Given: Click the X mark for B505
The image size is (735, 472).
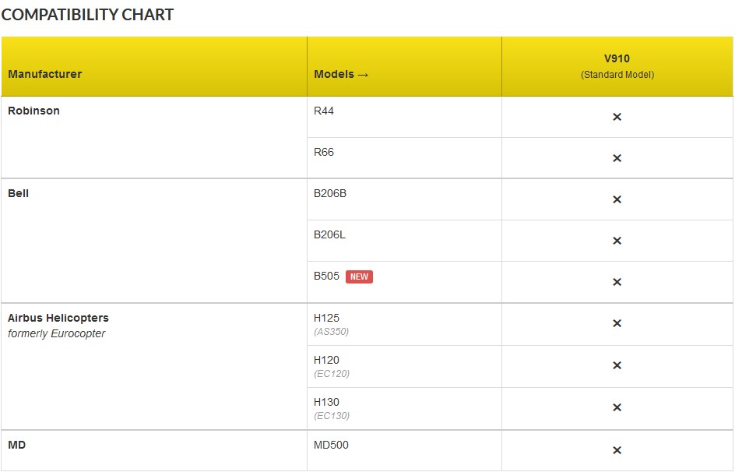Looking at the screenshot, I should (x=617, y=282).
